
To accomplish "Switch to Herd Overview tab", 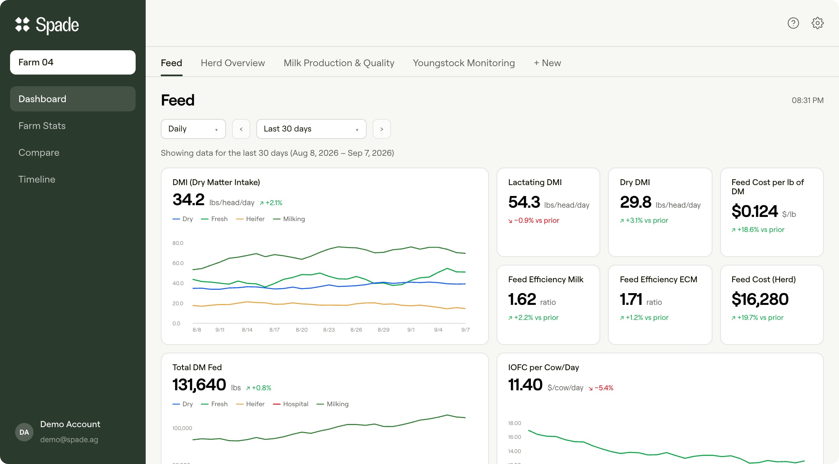I will 233,63.
